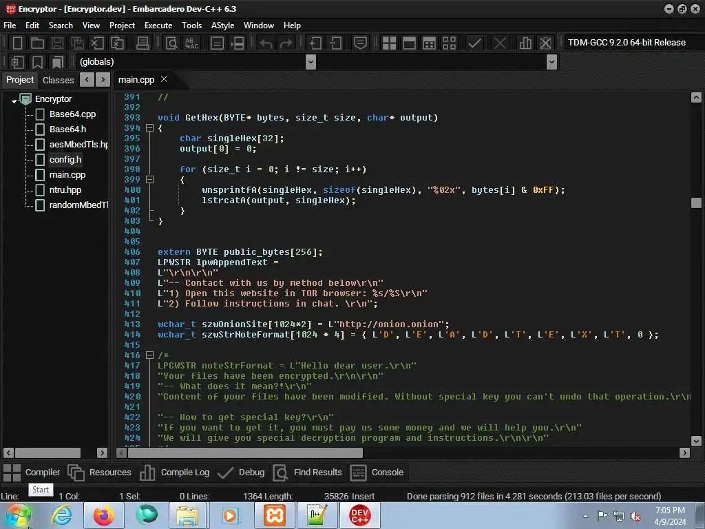Image resolution: width=705 pixels, height=529 pixels.
Task: Open the Debug bottom panel tab
Action: [241, 473]
